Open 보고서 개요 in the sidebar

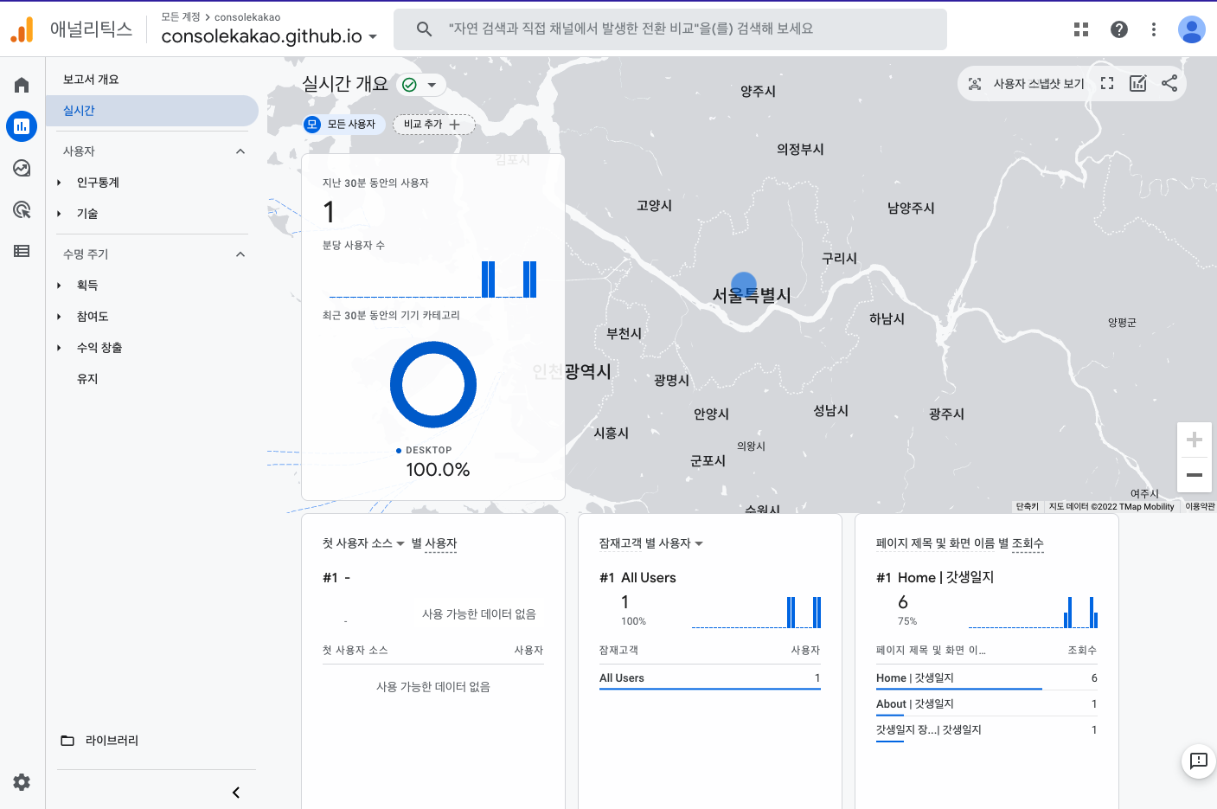(91, 80)
